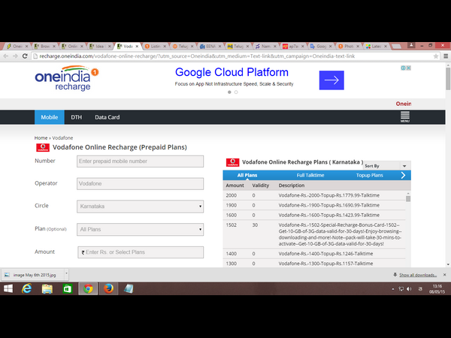Click the Home breadcrumb link
Image resolution: width=451 pixels, height=338 pixels.
41,138
